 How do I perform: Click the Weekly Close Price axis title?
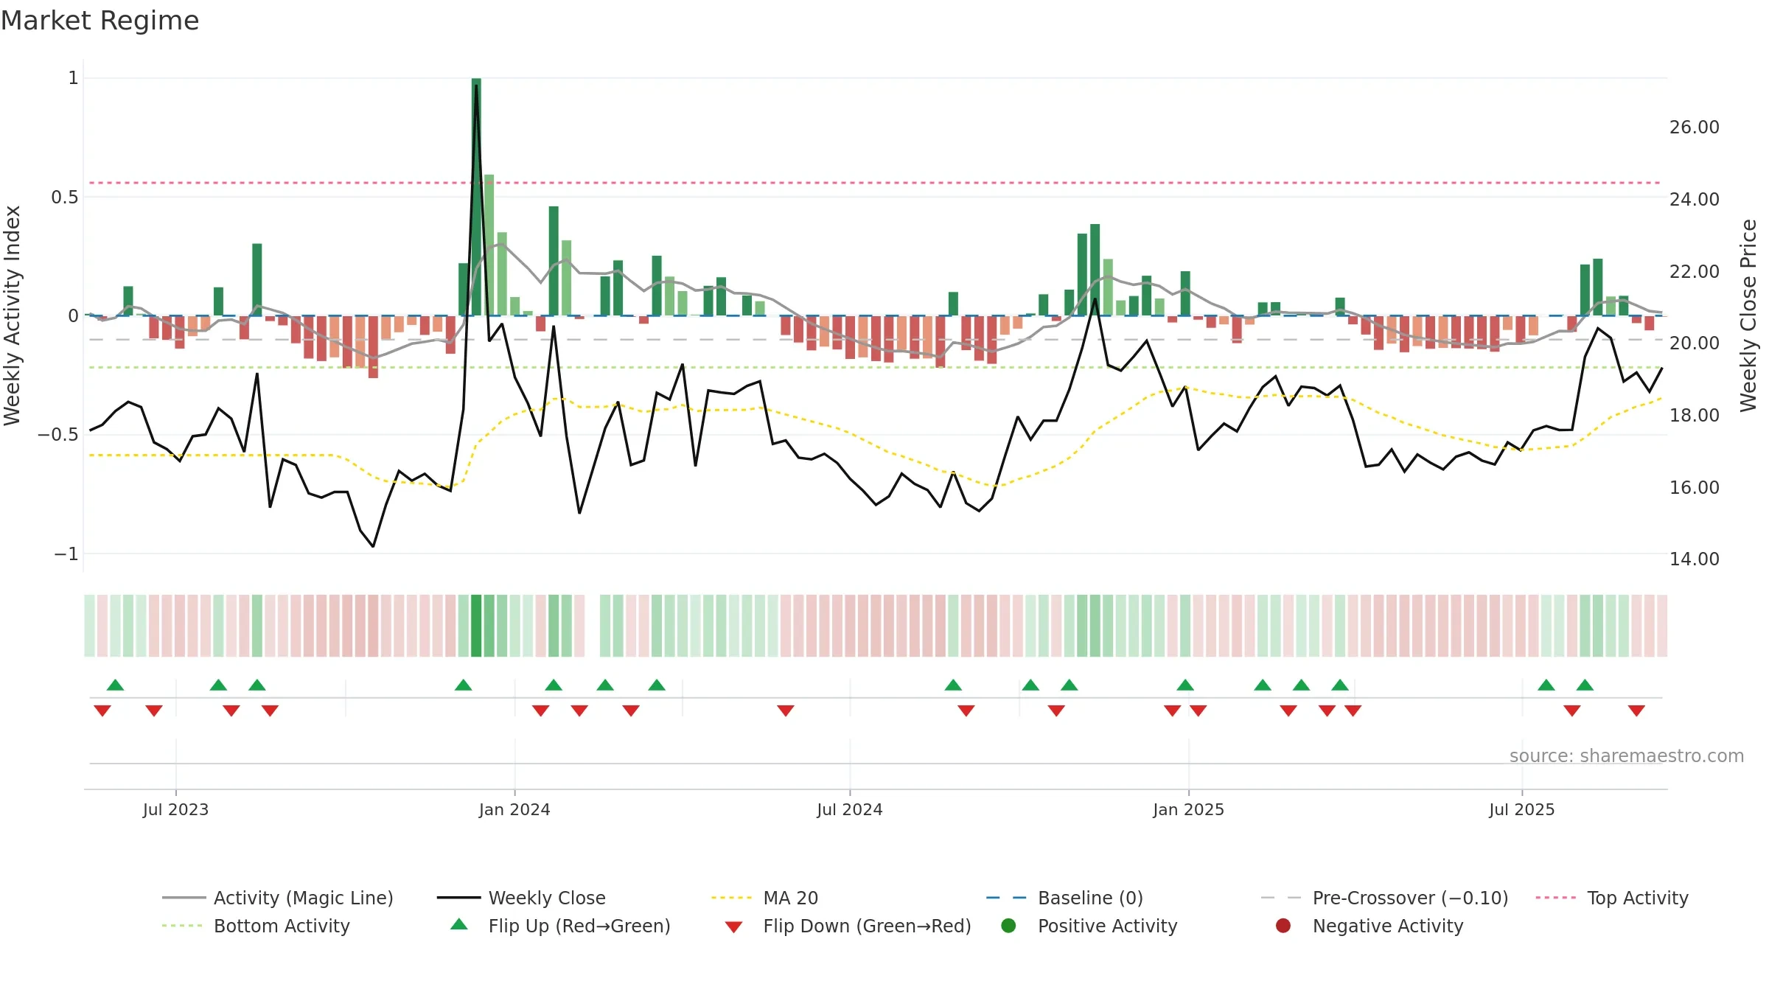click(1748, 315)
